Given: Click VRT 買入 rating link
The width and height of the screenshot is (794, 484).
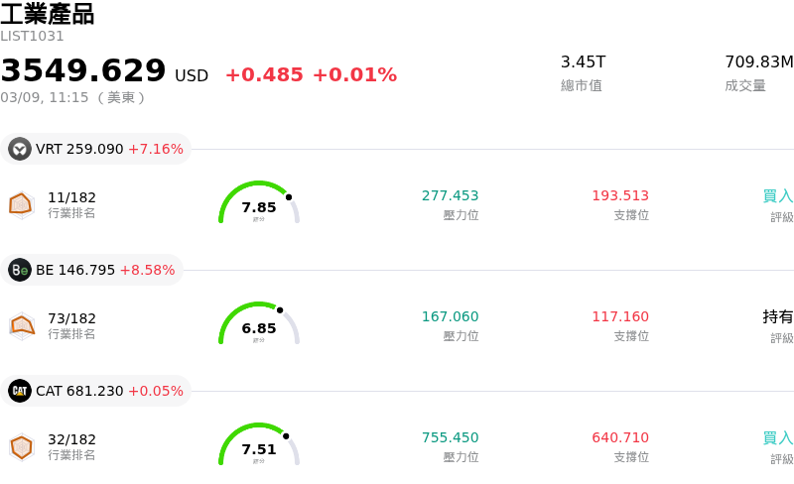Looking at the screenshot, I should [x=777, y=196].
